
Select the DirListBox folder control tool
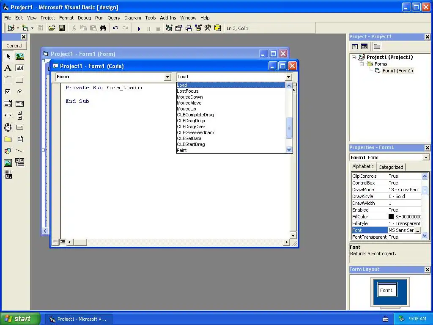pos(8,139)
